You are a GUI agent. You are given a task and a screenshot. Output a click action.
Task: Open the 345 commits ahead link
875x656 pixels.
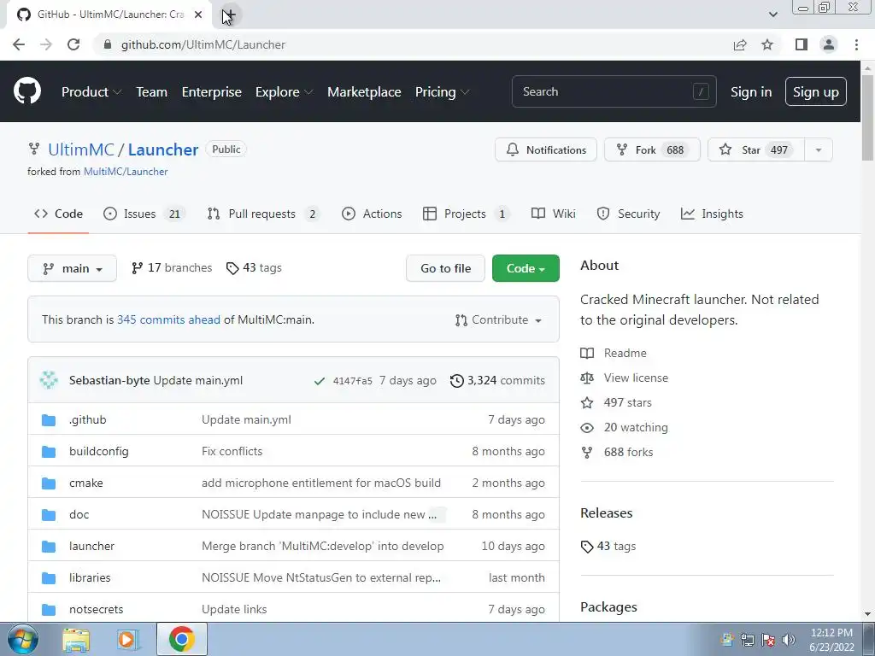click(x=168, y=320)
